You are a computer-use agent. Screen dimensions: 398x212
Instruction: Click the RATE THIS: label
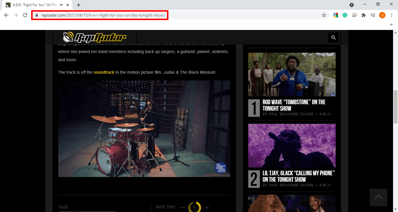coord(166,207)
